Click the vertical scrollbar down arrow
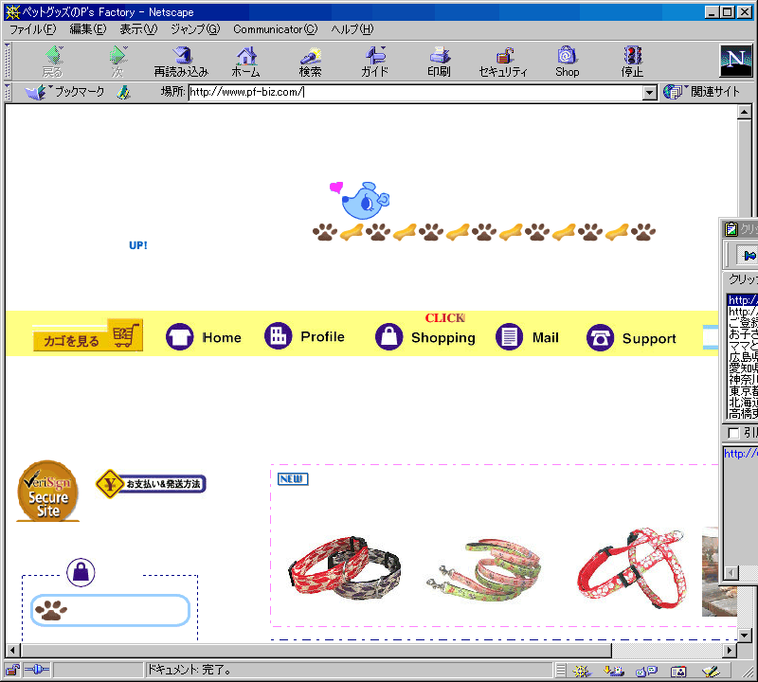 744,635
